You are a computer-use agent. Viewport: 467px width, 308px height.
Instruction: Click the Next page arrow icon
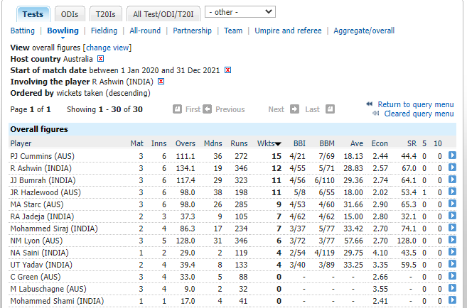[x=294, y=109]
